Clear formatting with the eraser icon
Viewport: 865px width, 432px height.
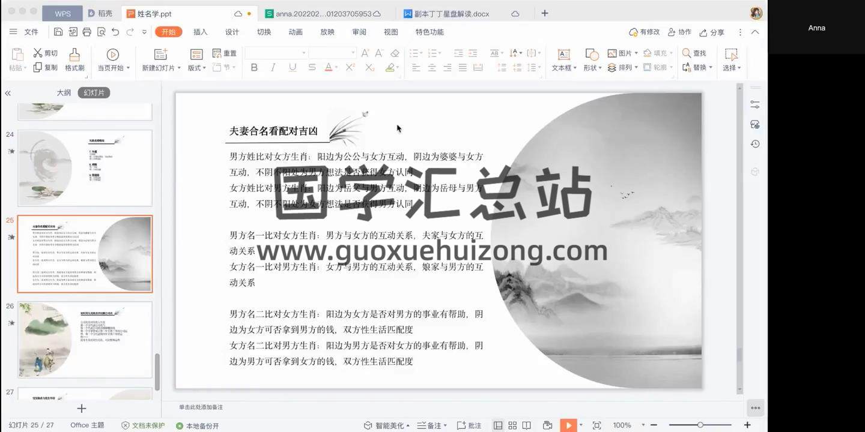395,53
